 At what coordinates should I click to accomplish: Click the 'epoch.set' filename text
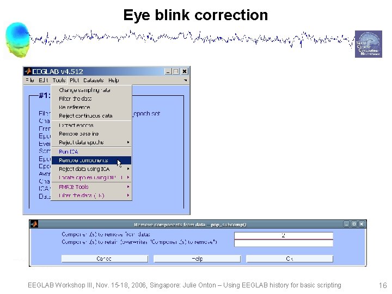146,114
